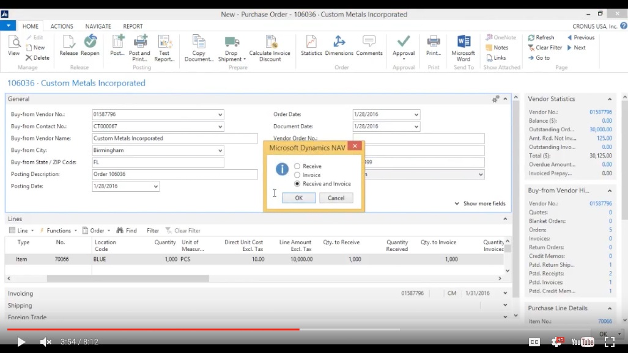
Task: Expand Show more fields
Action: [480, 203]
